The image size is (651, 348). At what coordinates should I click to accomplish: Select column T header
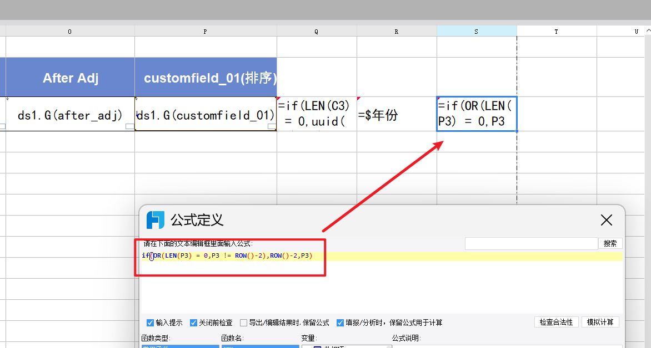(x=557, y=32)
